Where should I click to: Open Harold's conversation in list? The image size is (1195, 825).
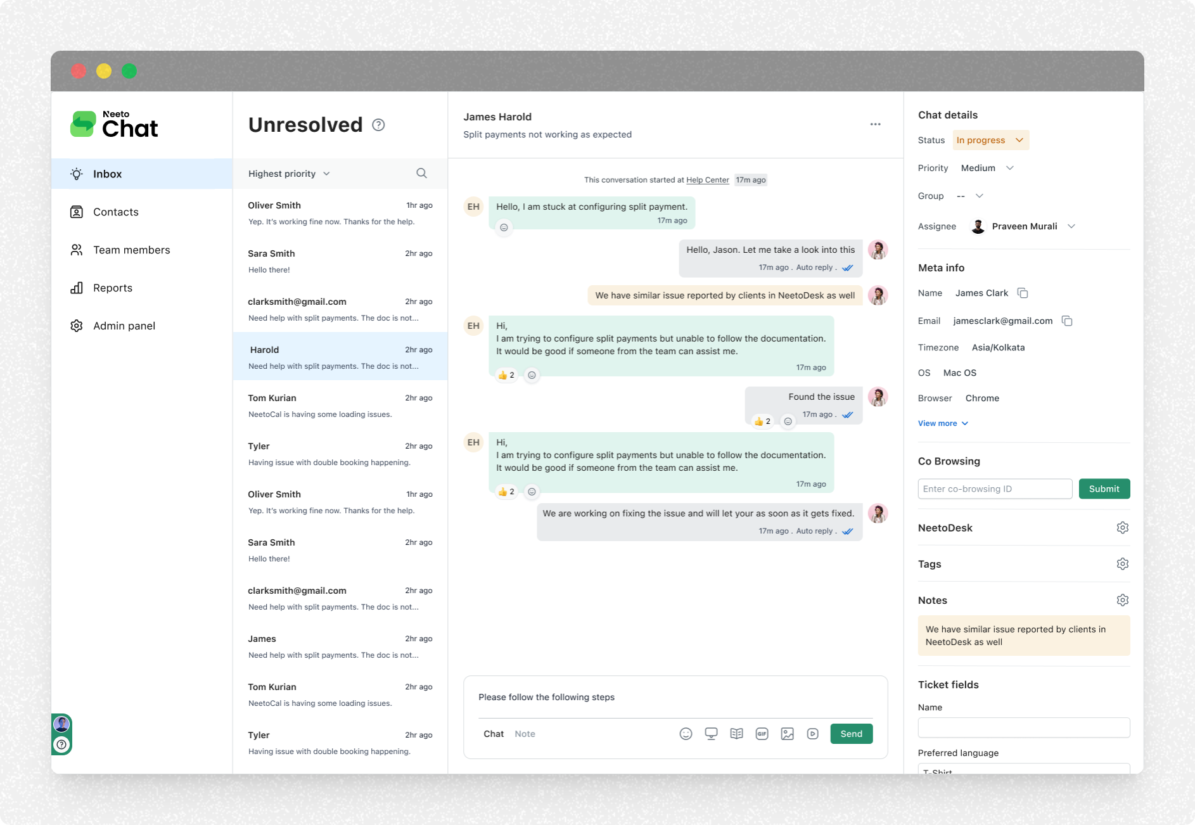coord(340,356)
